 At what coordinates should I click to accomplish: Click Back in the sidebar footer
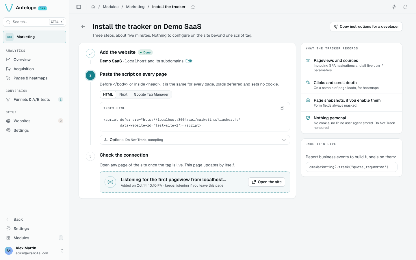(x=34, y=219)
